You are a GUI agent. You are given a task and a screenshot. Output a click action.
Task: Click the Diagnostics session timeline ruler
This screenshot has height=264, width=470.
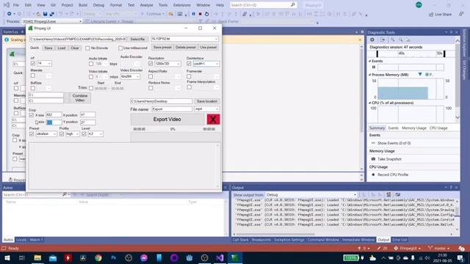point(411,54)
